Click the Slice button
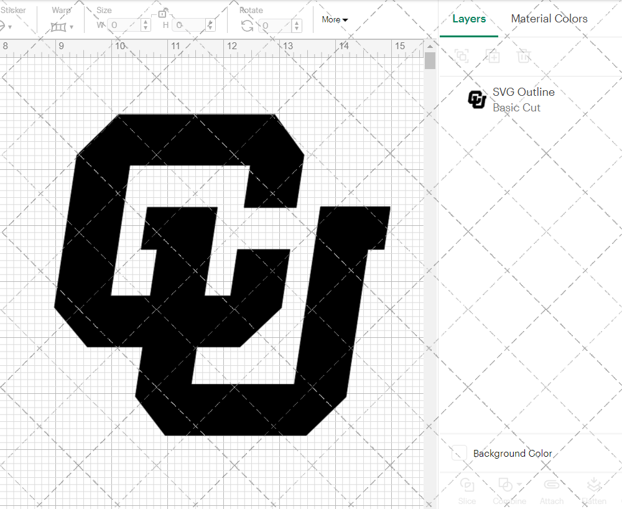 pyautogui.click(x=467, y=491)
